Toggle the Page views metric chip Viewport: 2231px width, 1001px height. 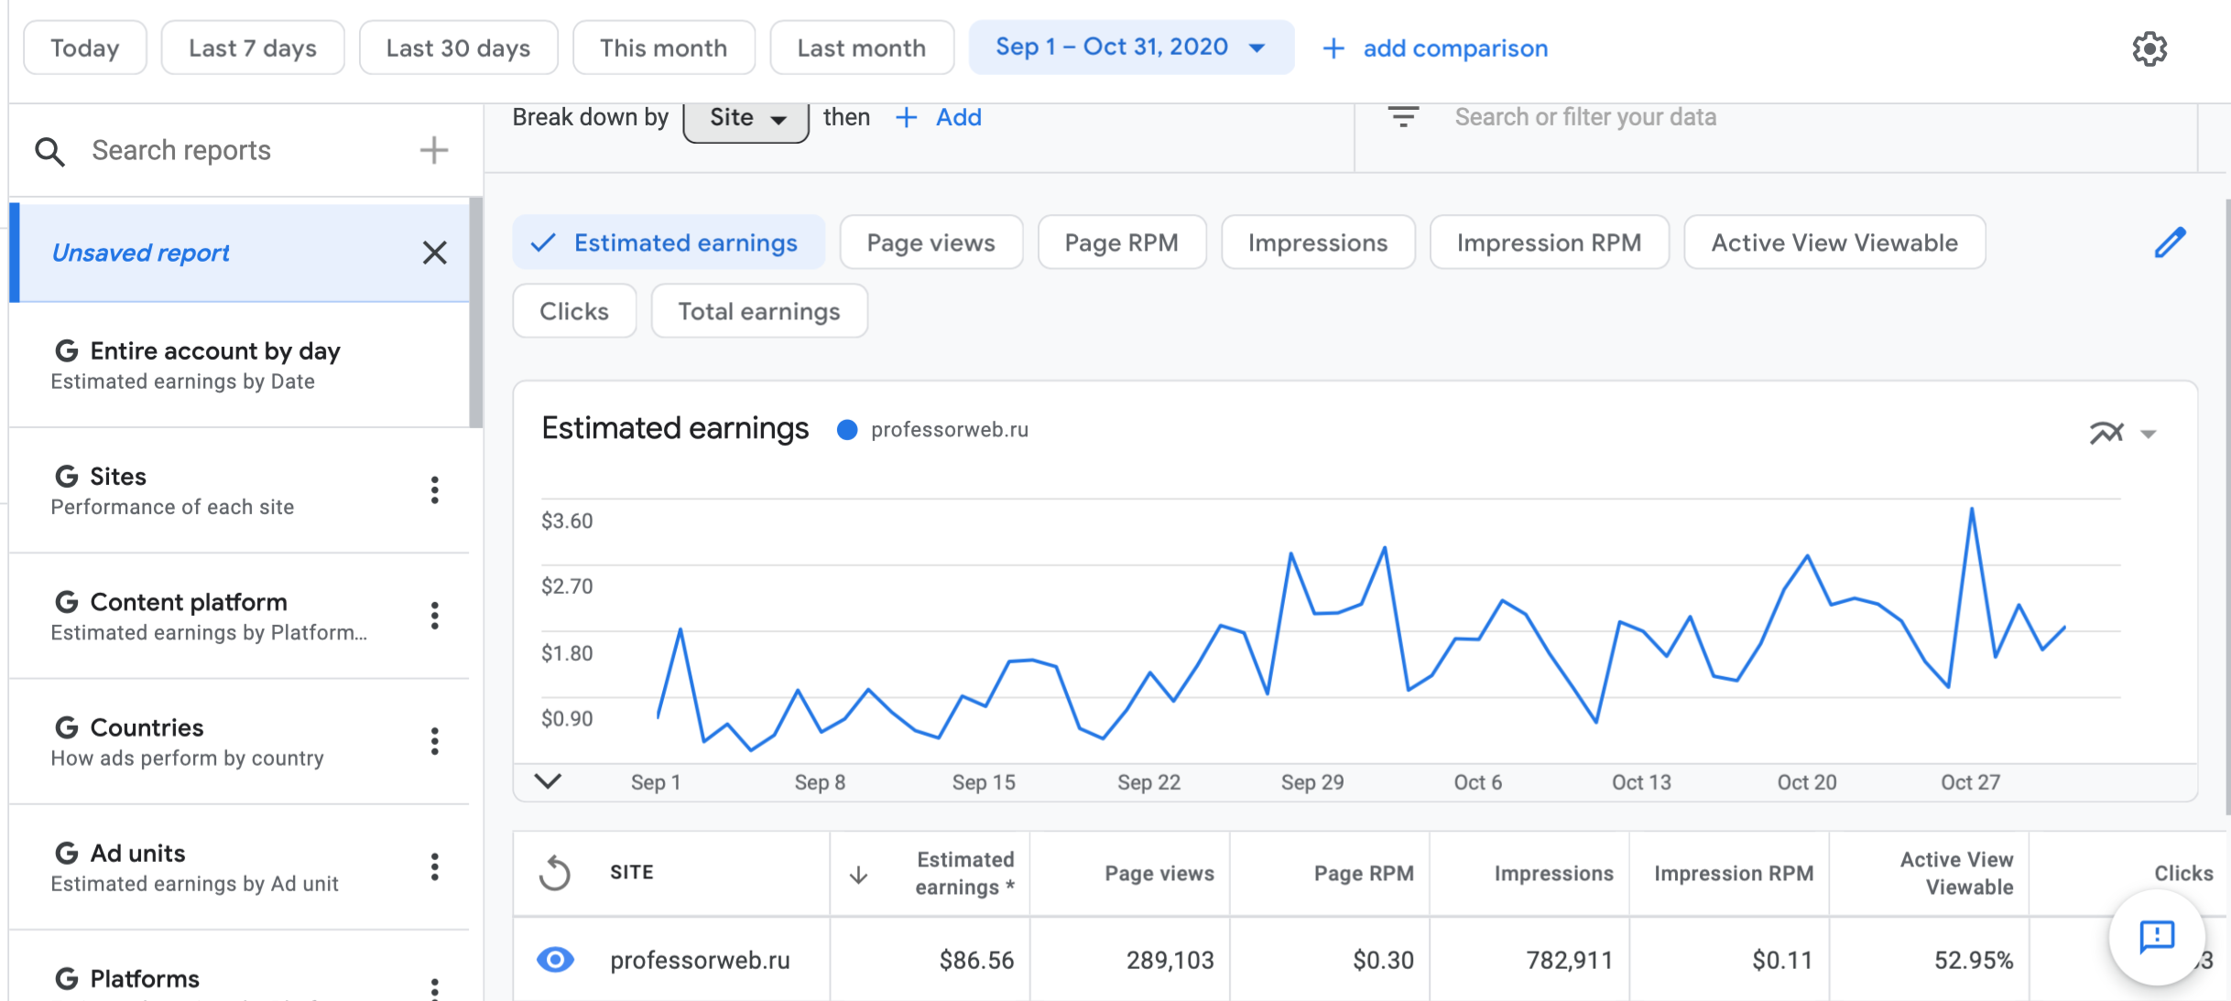point(930,242)
